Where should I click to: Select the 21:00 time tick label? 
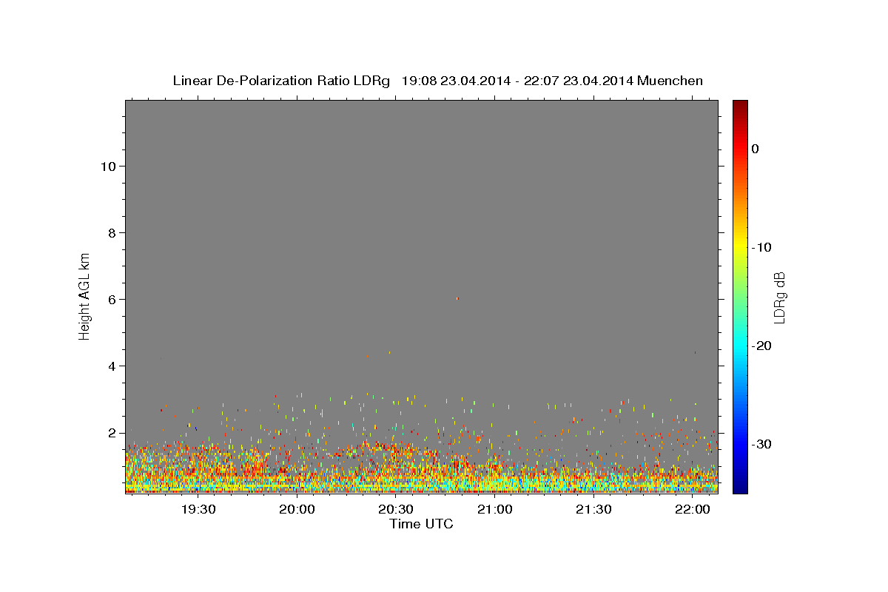[494, 509]
